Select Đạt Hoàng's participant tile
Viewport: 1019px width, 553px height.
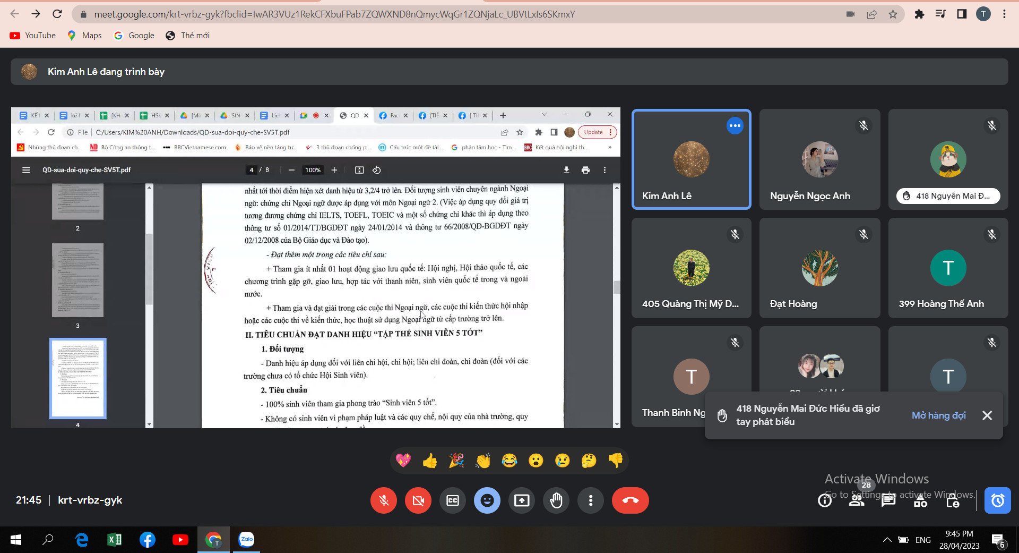point(820,268)
